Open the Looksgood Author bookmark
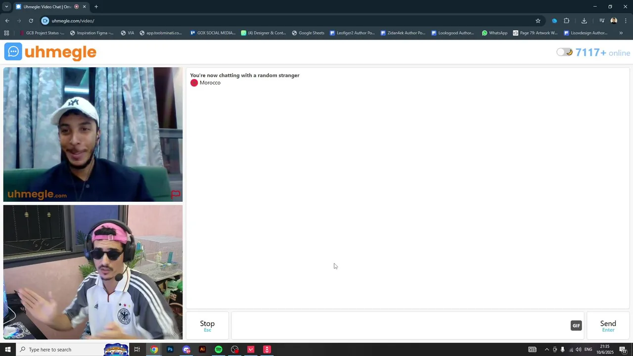Viewport: 633px width, 356px height. (452, 33)
